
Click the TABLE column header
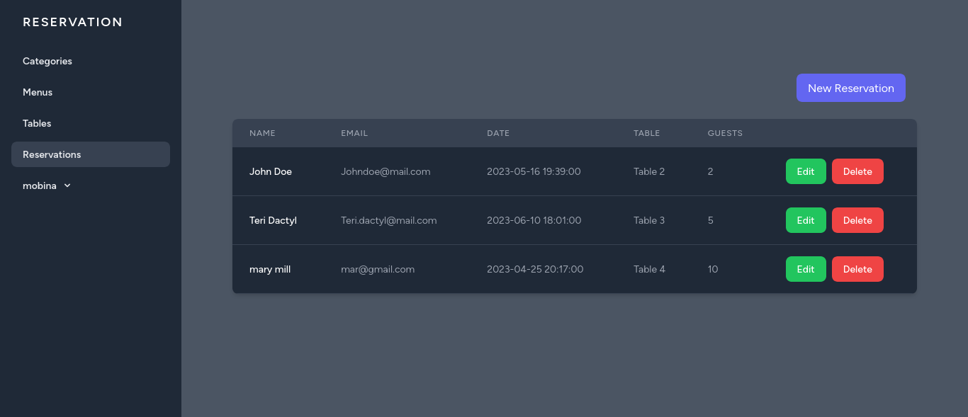[x=647, y=133]
